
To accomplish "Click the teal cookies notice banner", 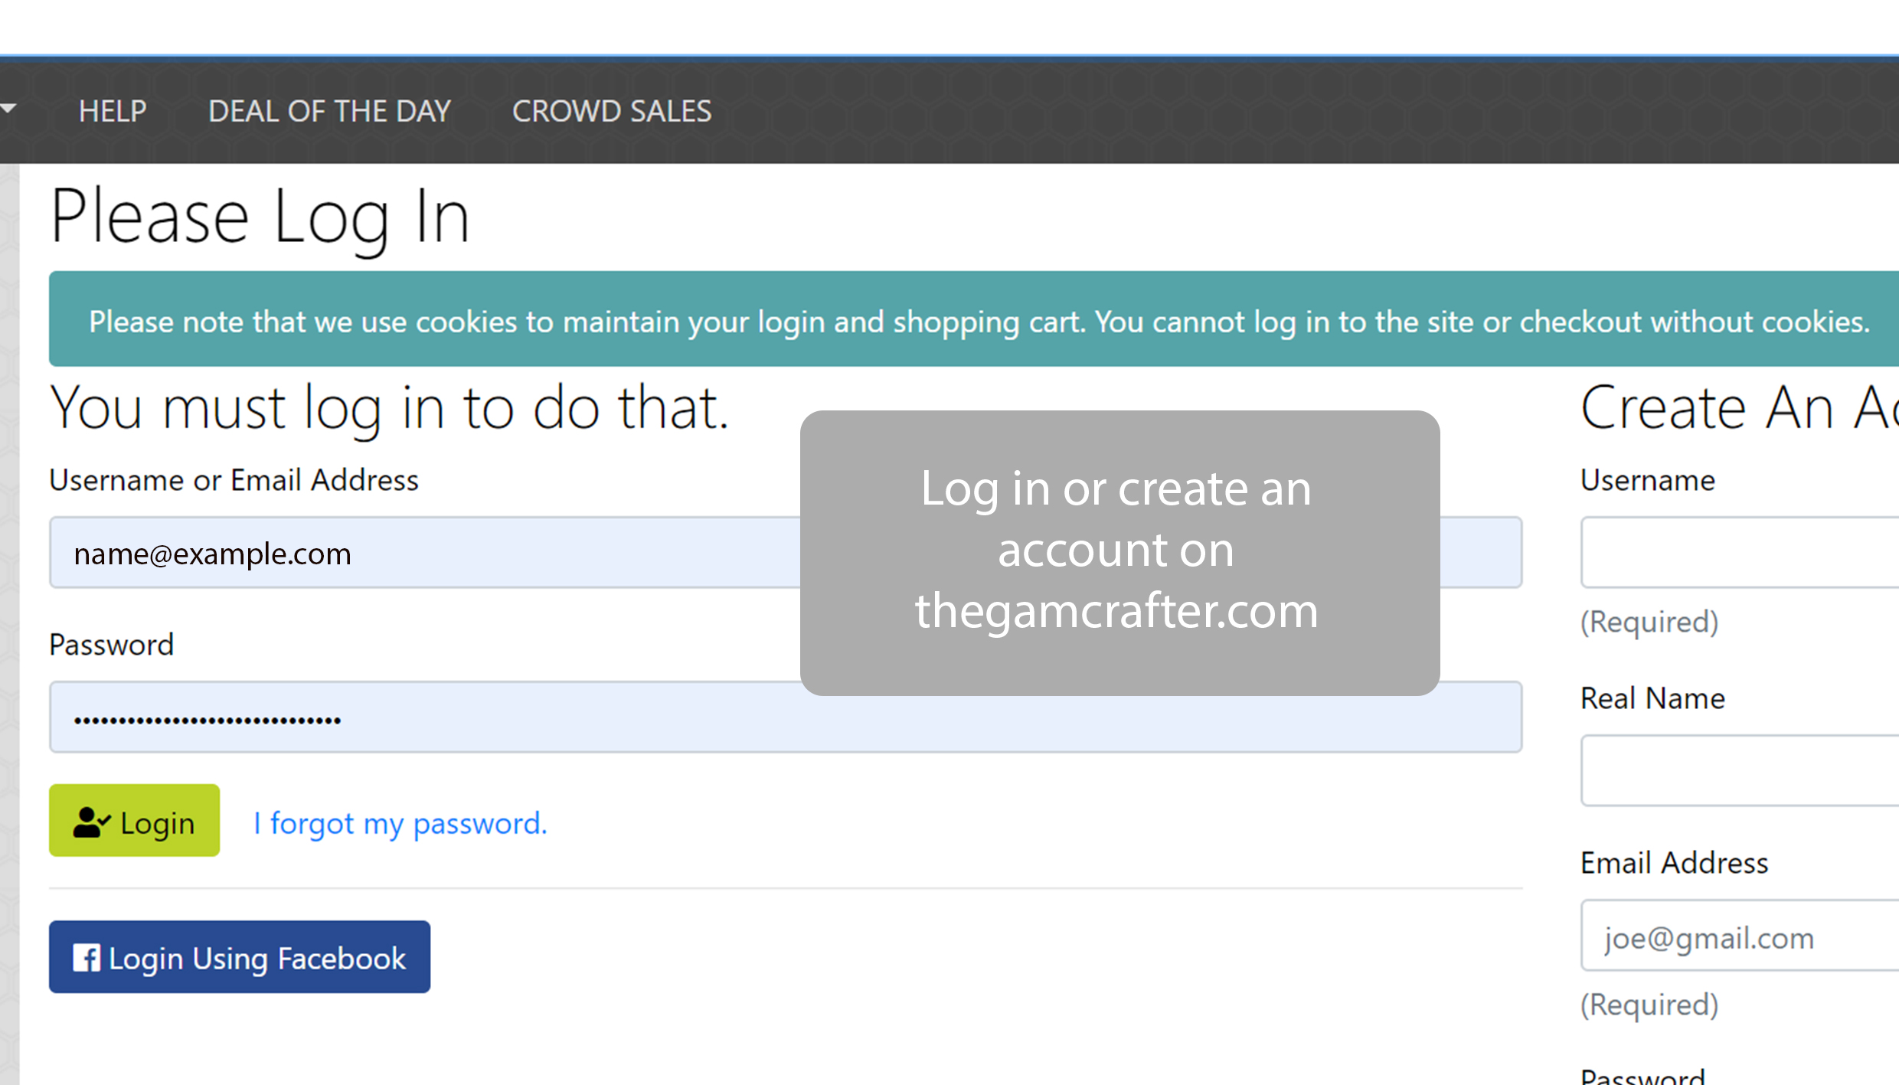I will [x=972, y=319].
